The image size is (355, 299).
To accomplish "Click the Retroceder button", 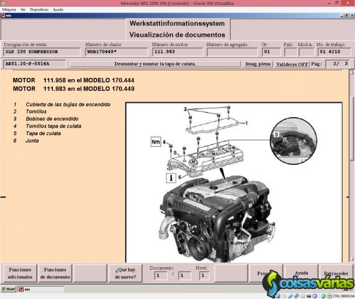I will [x=336, y=273].
